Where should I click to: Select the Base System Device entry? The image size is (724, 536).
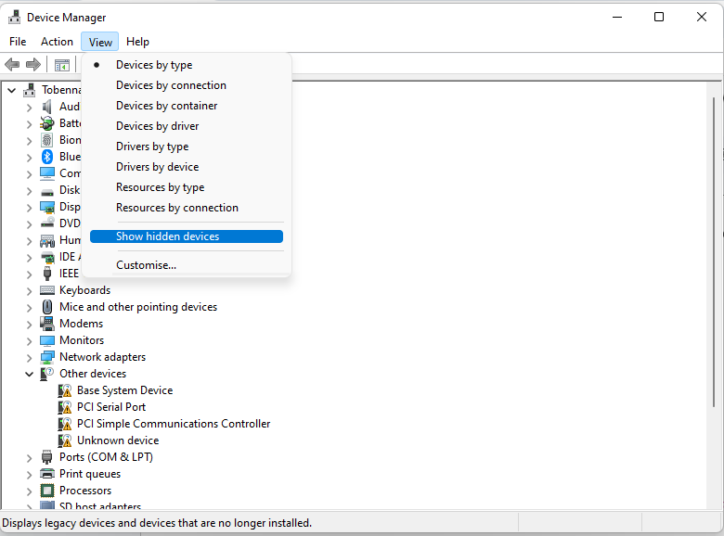tap(124, 390)
